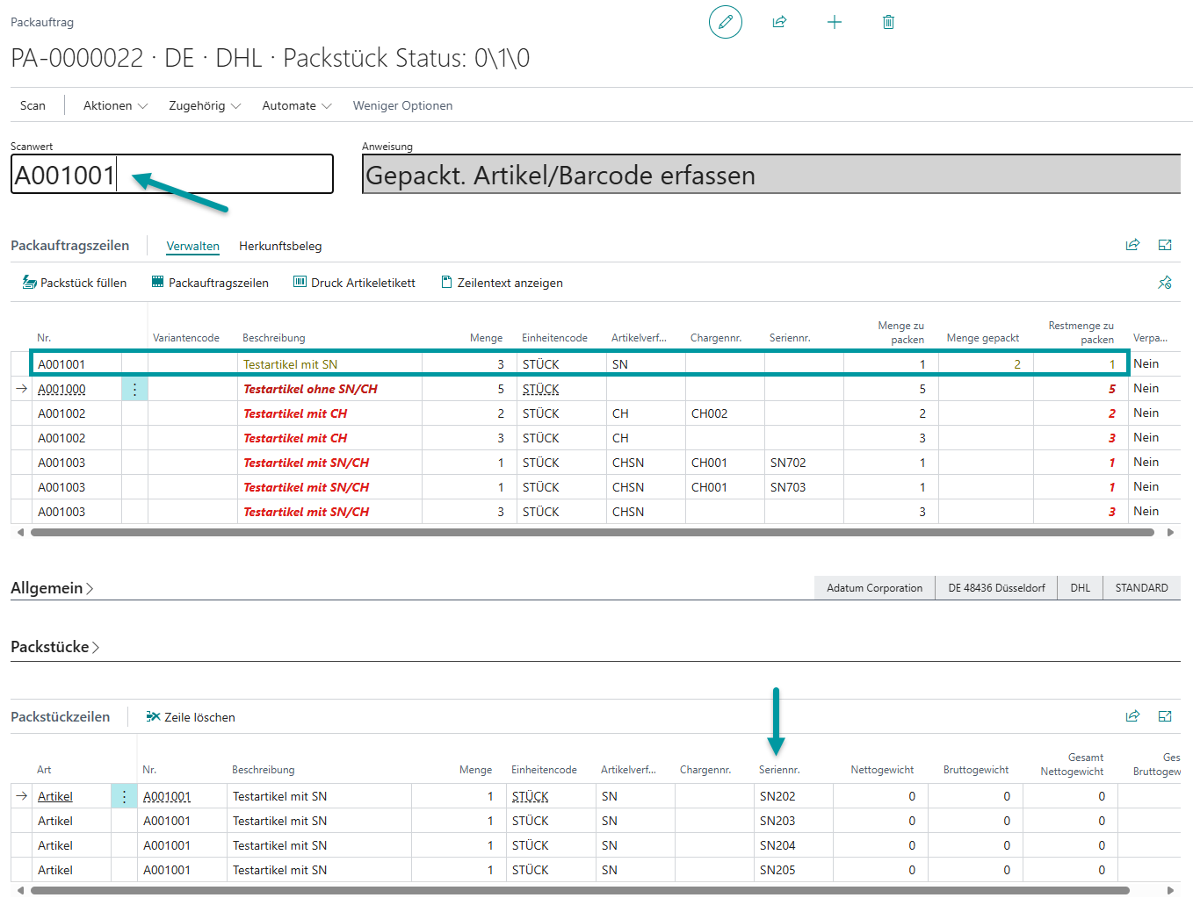Click into the Scanwert input field
The width and height of the screenshot is (1193, 905).
[x=220, y=175]
